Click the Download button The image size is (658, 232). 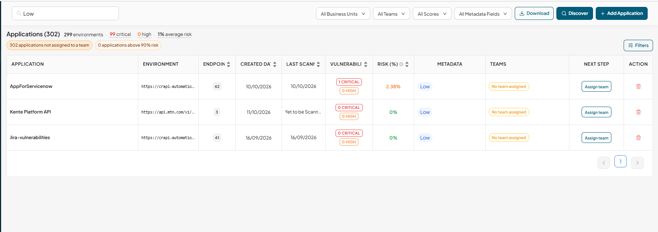tap(534, 13)
